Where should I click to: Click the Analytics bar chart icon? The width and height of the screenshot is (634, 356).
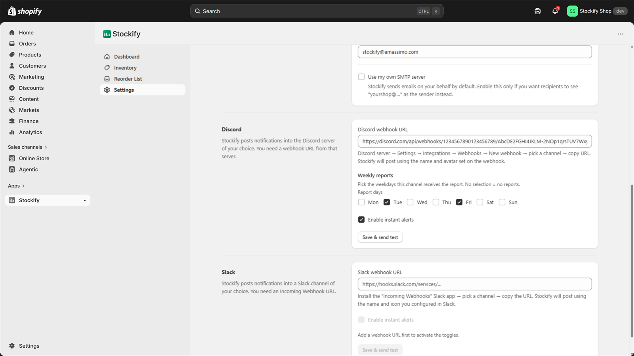pos(12,132)
